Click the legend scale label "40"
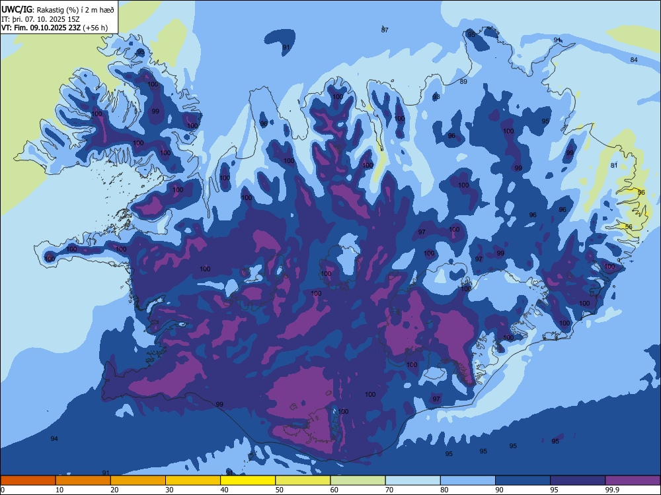The image size is (661, 495). (225, 490)
